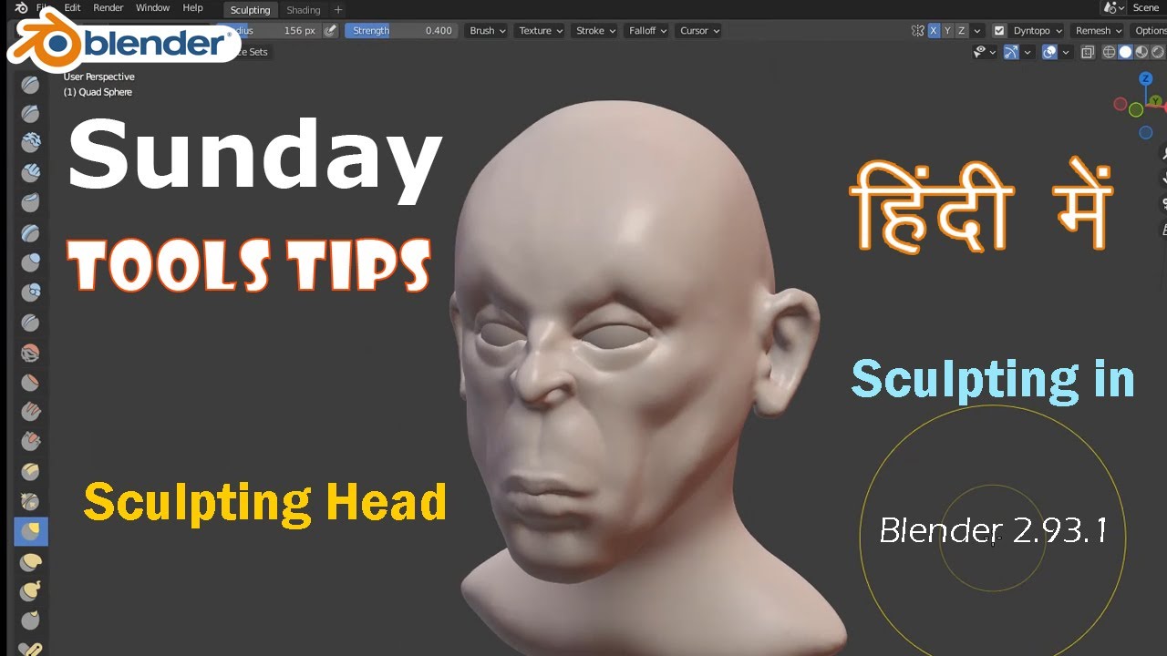Select the Crease brush
The width and height of the screenshot is (1167, 656).
point(31,323)
